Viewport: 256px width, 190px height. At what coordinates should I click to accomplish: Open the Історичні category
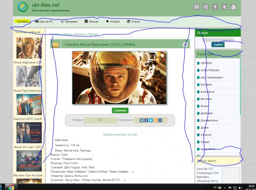pyautogui.click(x=206, y=135)
